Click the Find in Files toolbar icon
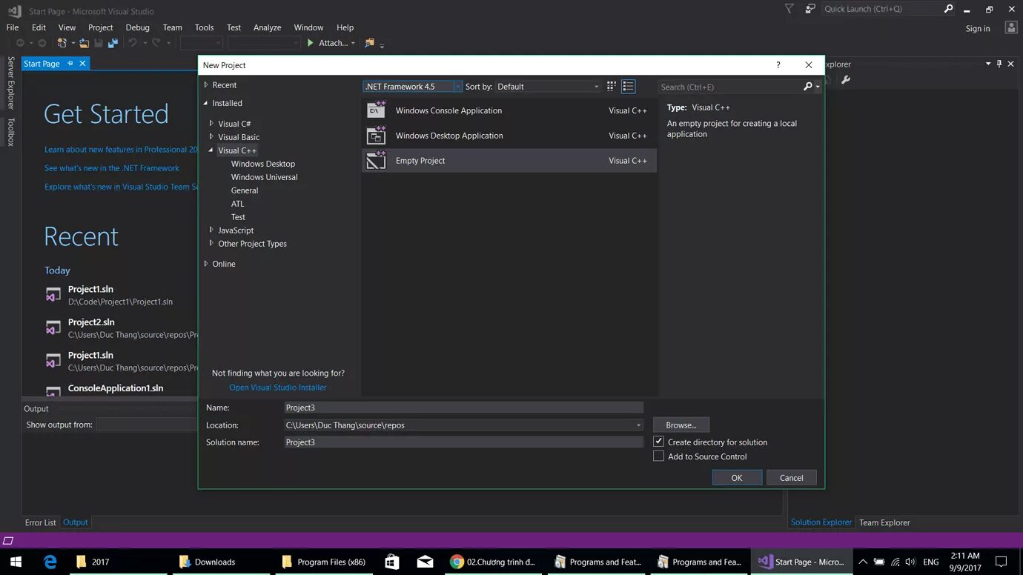Screen dimensions: 1023x575 click(x=369, y=43)
